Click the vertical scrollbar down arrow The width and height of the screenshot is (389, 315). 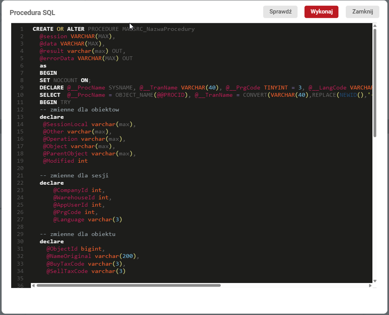375,281
